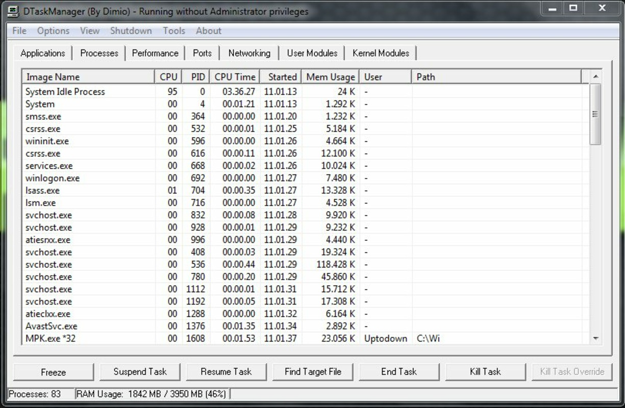The width and height of the screenshot is (625, 408).
Task: Select the atiesrxx.exe process
Action: (x=305, y=240)
